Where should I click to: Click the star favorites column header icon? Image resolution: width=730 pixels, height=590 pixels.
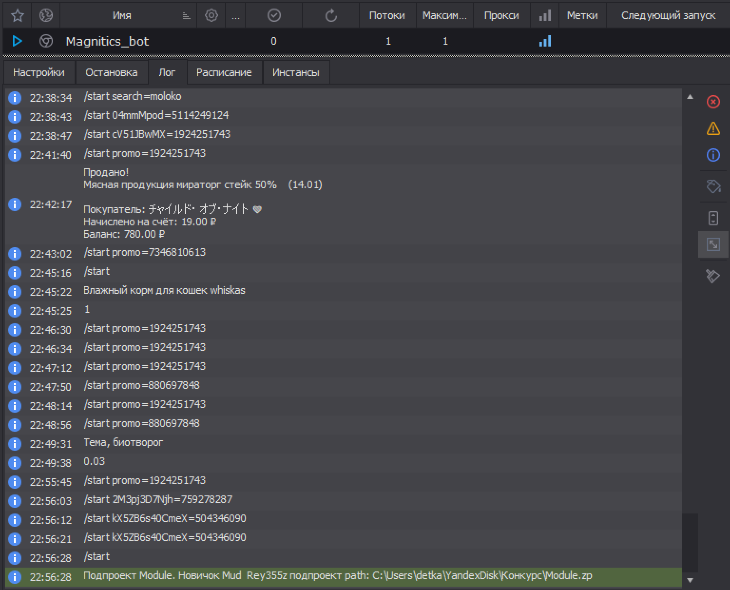[18, 16]
